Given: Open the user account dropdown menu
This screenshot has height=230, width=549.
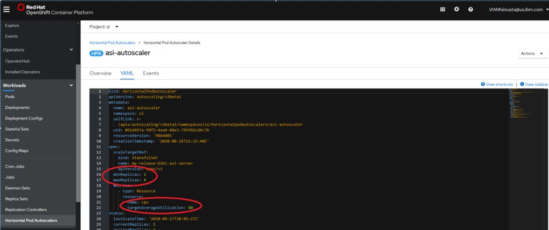Looking at the screenshot, I should pyautogui.click(x=515, y=9).
